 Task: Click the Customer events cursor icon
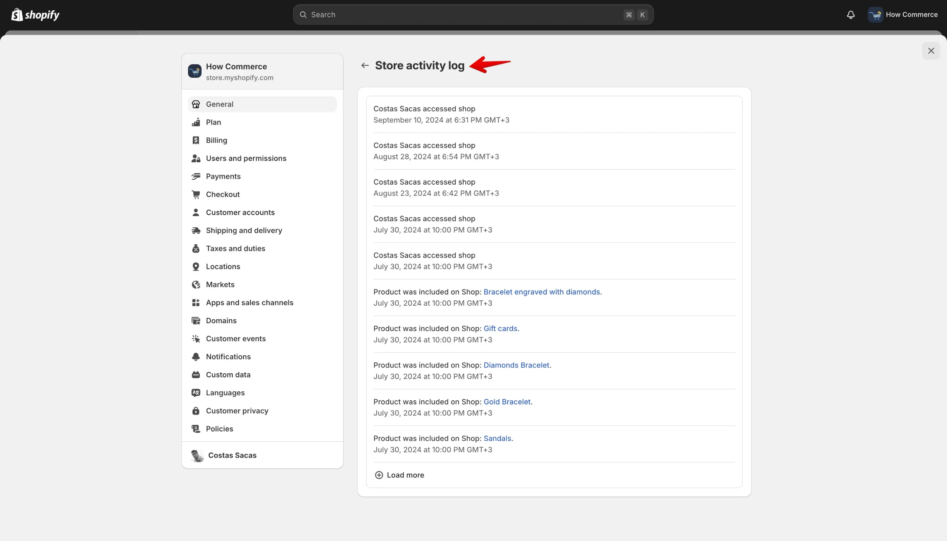point(196,338)
